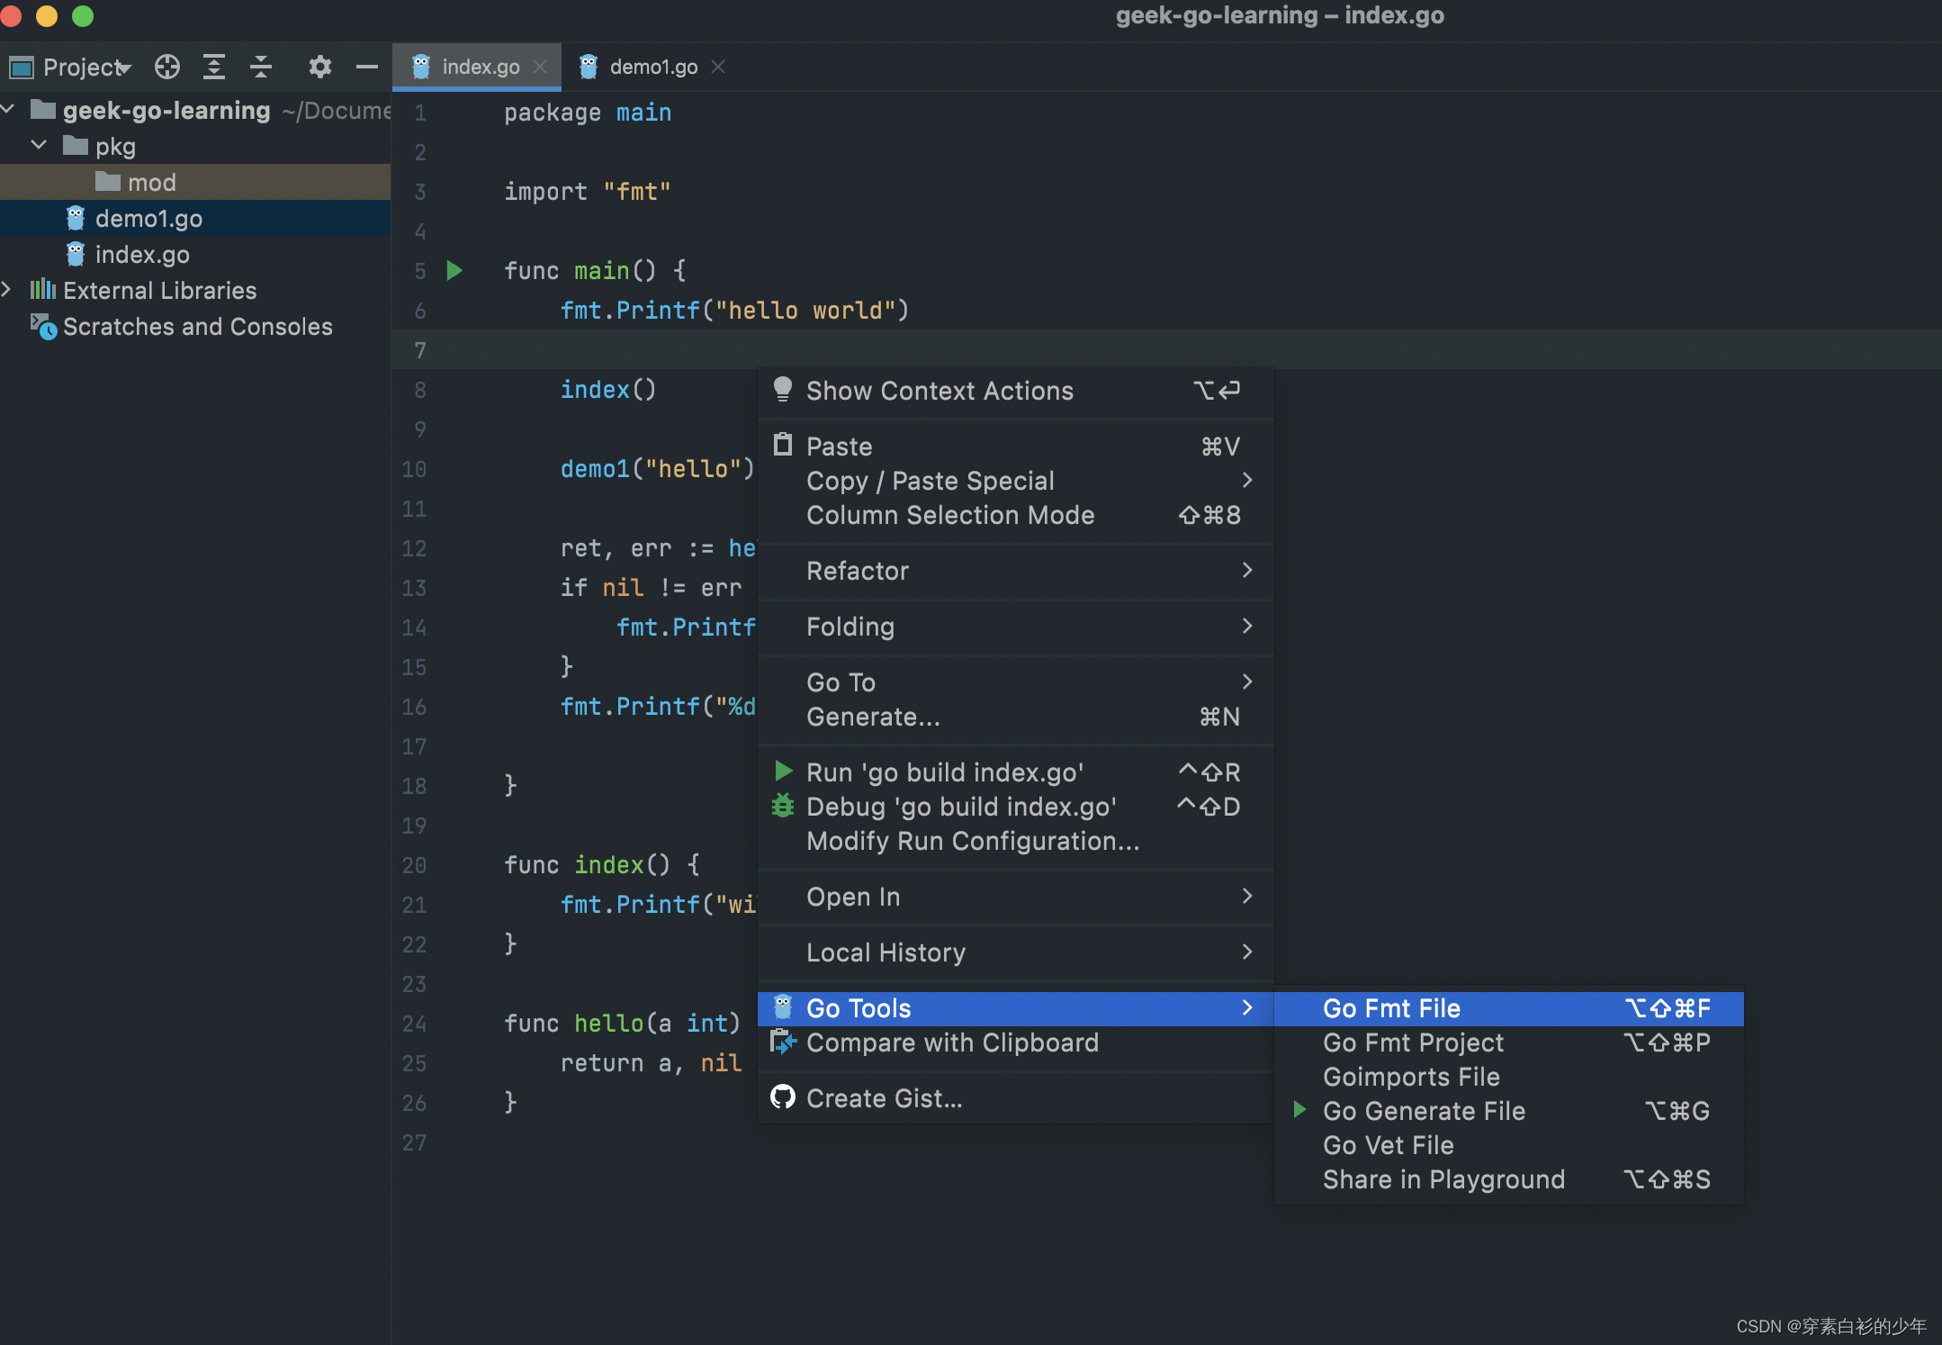Select demo1.go in the project tree
This screenshot has width=1942, height=1345.
148,219
